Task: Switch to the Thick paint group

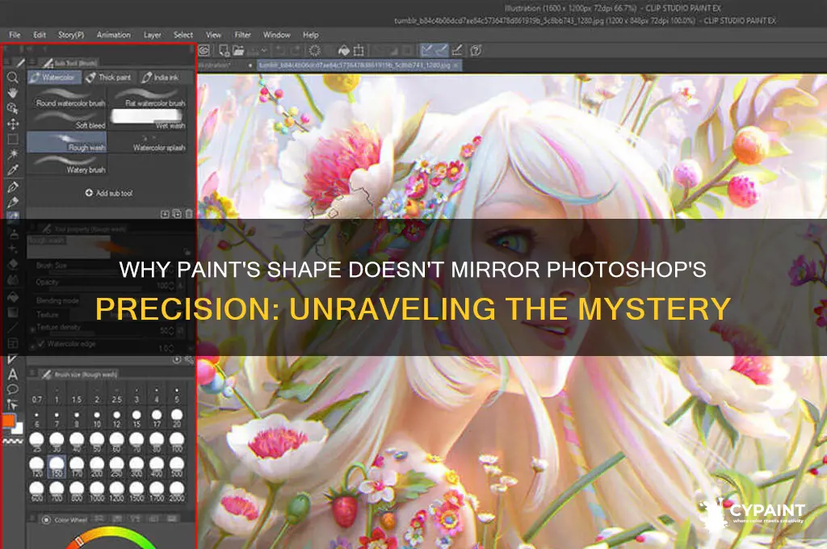Action: (x=109, y=78)
